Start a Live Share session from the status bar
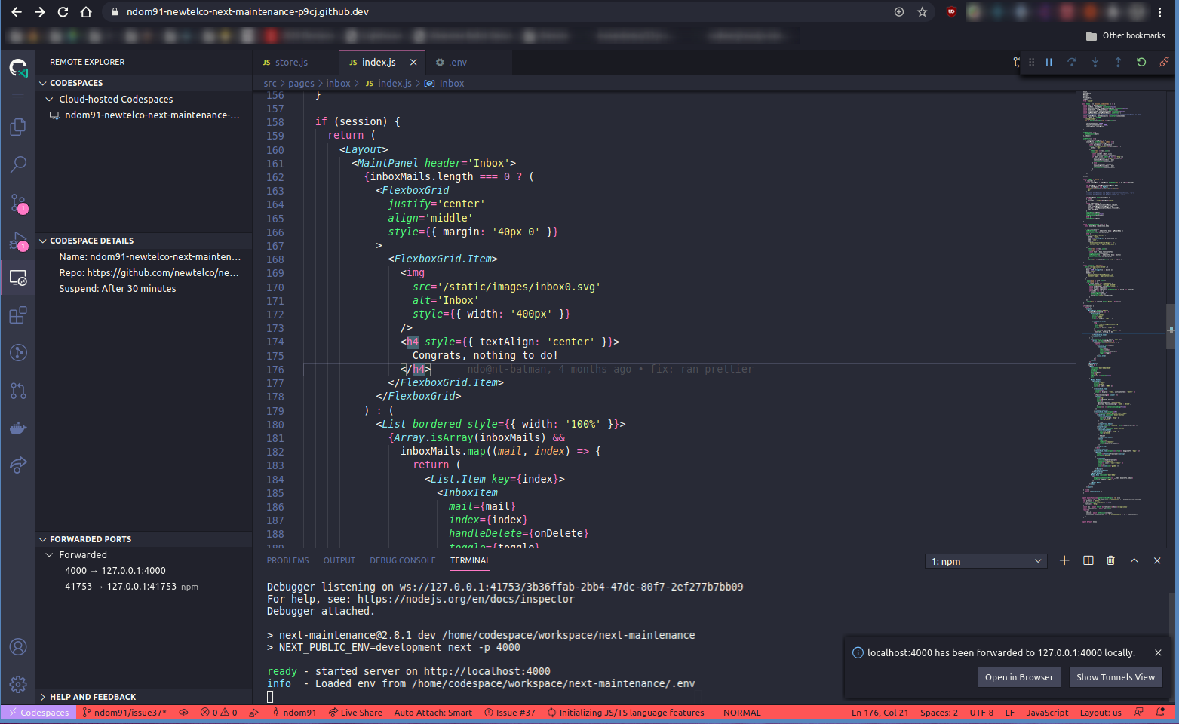Image resolution: width=1179 pixels, height=724 pixels. [x=355, y=712]
